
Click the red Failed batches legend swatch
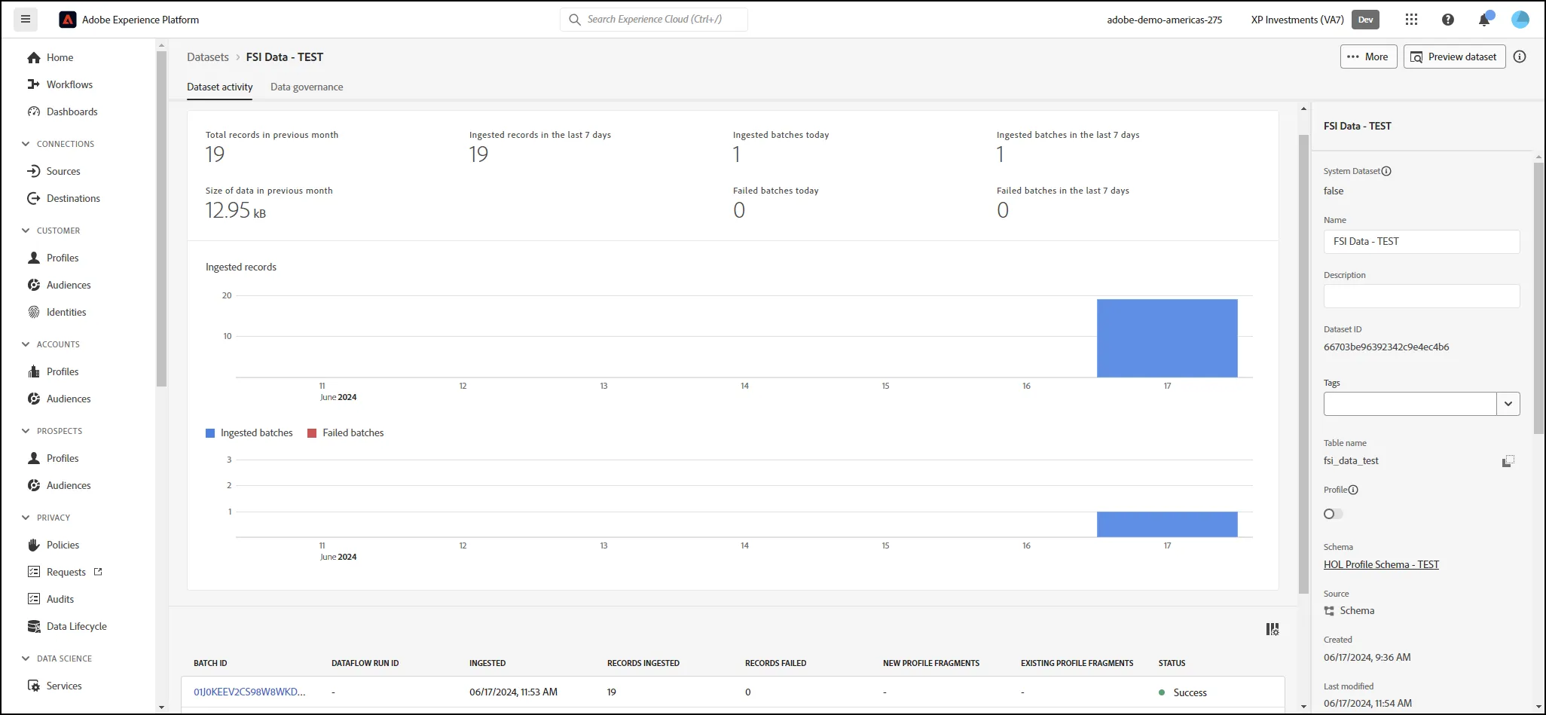point(312,433)
